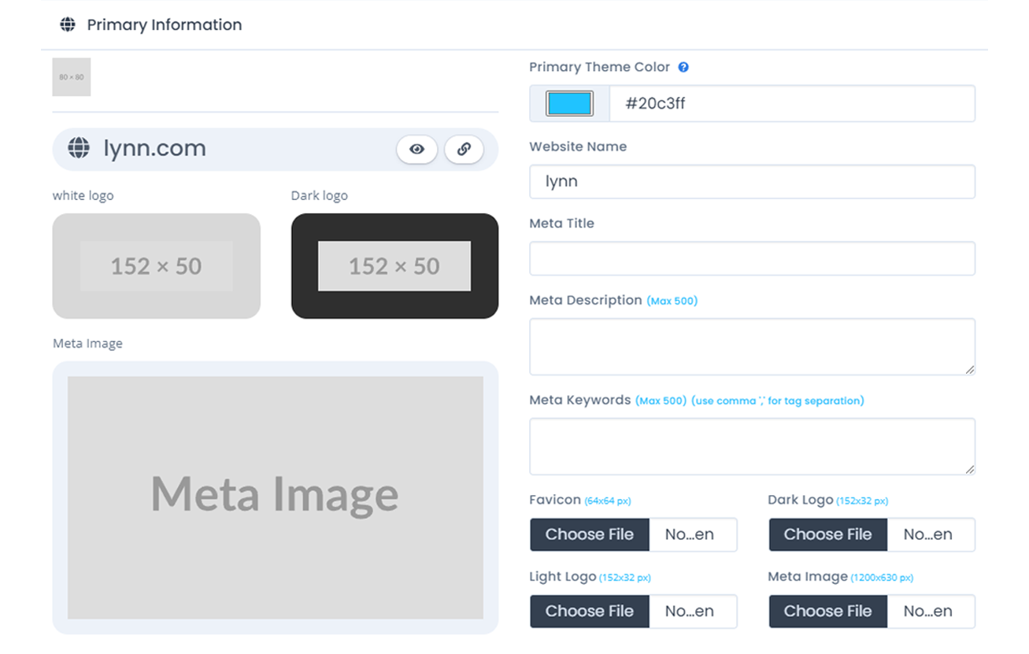This screenshot has height=654, width=1029.
Task: Edit the #20c3ff hex color field
Action: point(792,103)
